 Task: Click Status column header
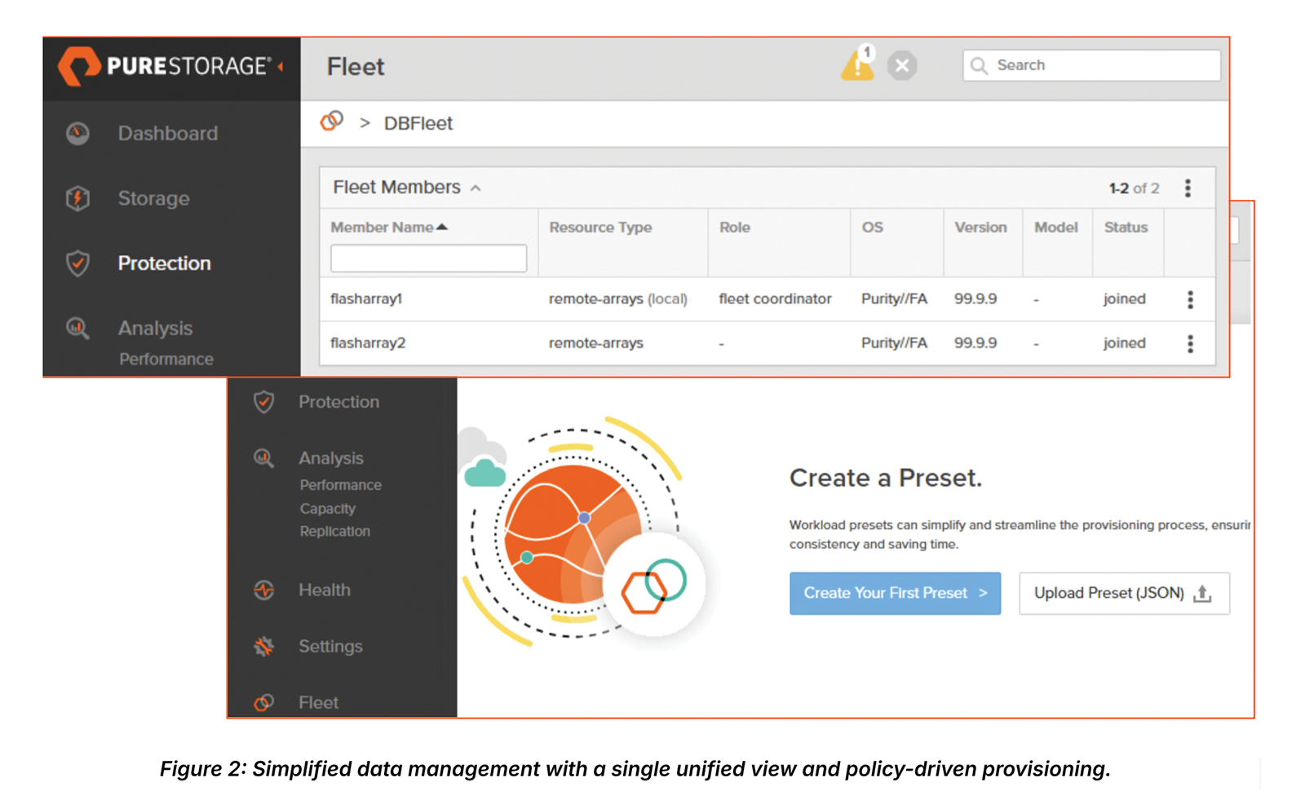[1126, 228]
